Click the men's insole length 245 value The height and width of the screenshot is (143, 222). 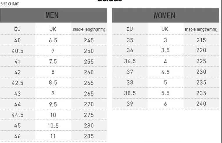click(89, 40)
